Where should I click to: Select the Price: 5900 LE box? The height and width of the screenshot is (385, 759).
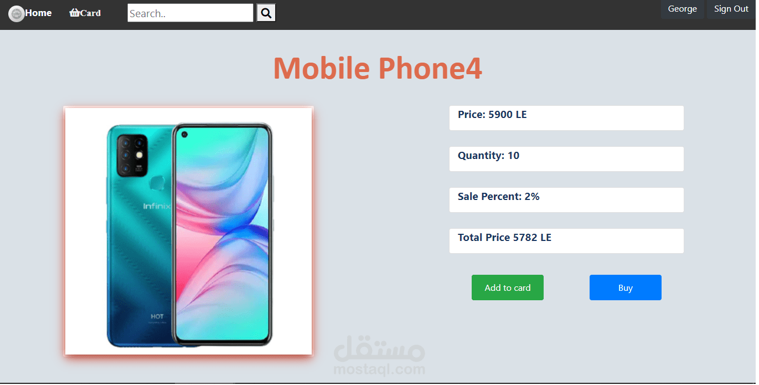pyautogui.click(x=566, y=118)
